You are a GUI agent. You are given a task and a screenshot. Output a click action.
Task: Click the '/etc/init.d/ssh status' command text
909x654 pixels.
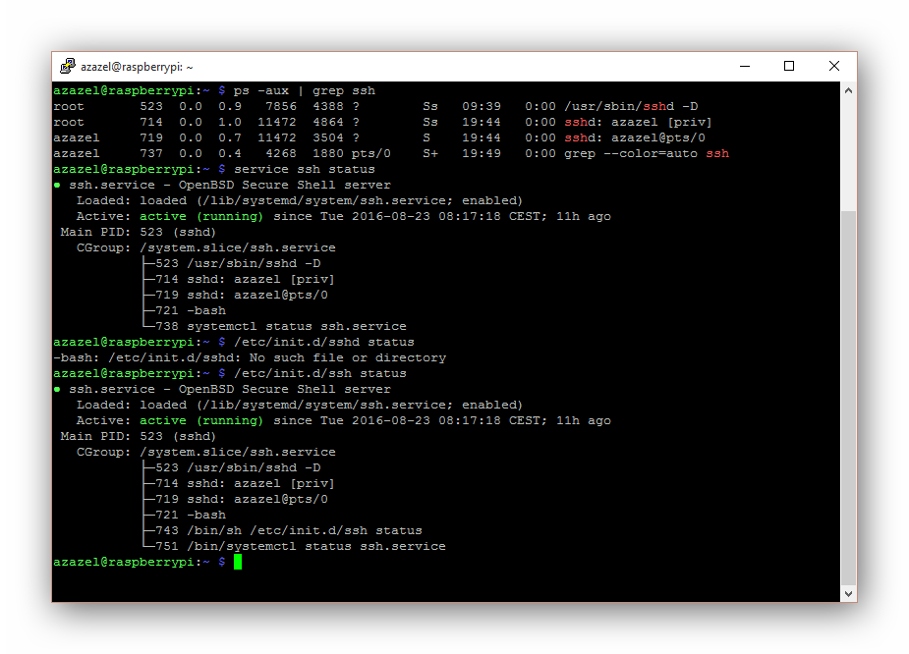click(x=319, y=373)
